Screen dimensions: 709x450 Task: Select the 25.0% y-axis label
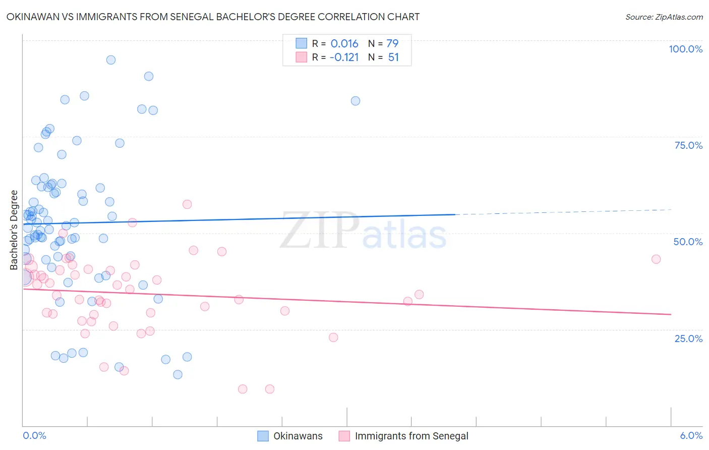pos(688,339)
